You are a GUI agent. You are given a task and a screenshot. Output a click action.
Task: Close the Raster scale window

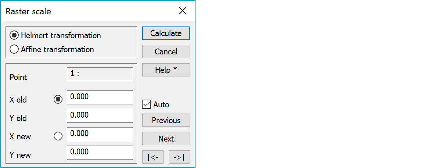[183, 11]
